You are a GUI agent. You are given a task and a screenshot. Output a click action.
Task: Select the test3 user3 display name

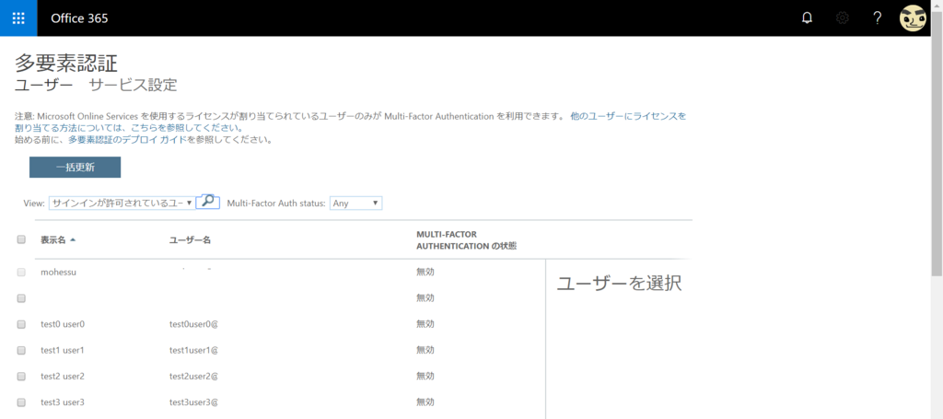[x=63, y=402]
